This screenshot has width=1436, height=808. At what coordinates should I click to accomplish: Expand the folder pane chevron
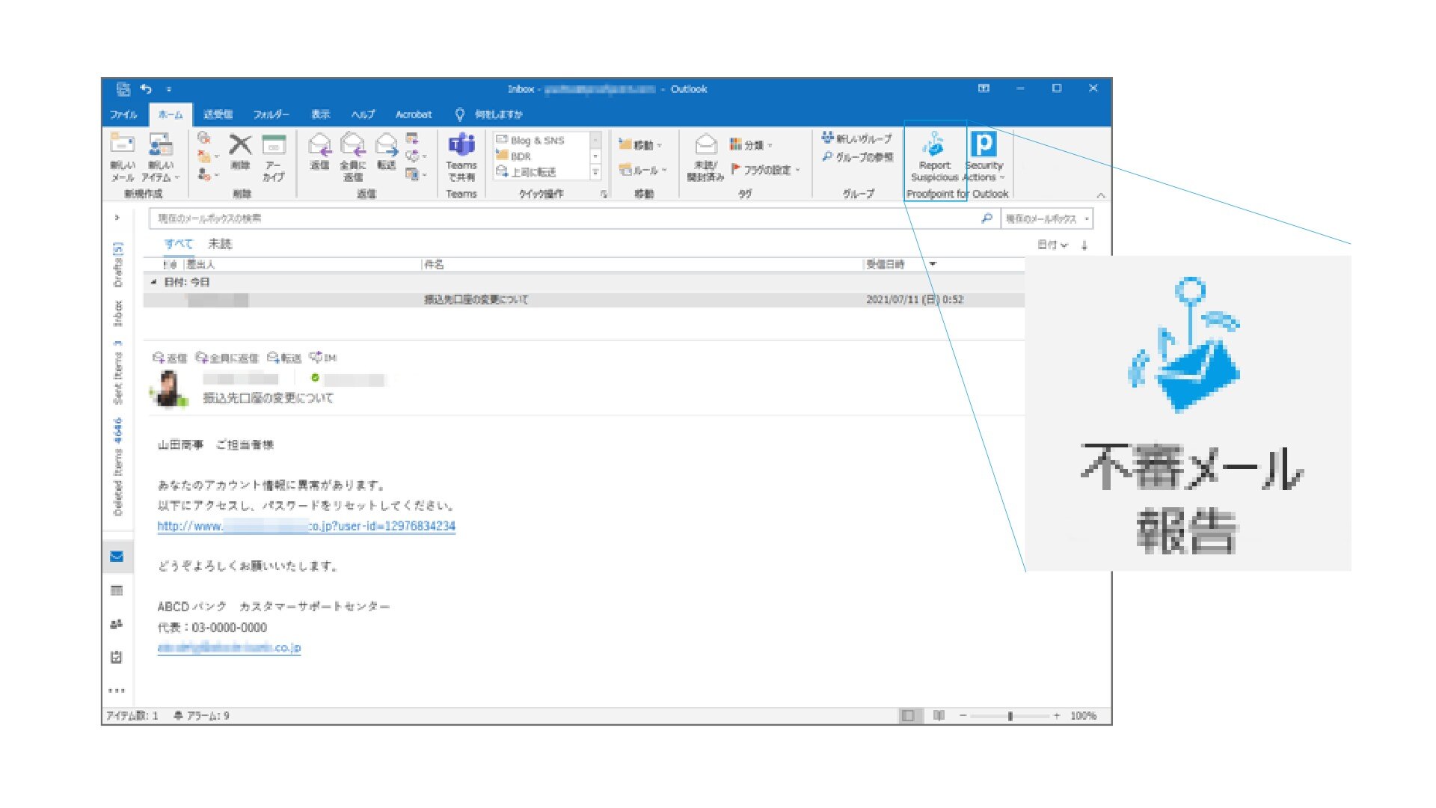click(117, 218)
